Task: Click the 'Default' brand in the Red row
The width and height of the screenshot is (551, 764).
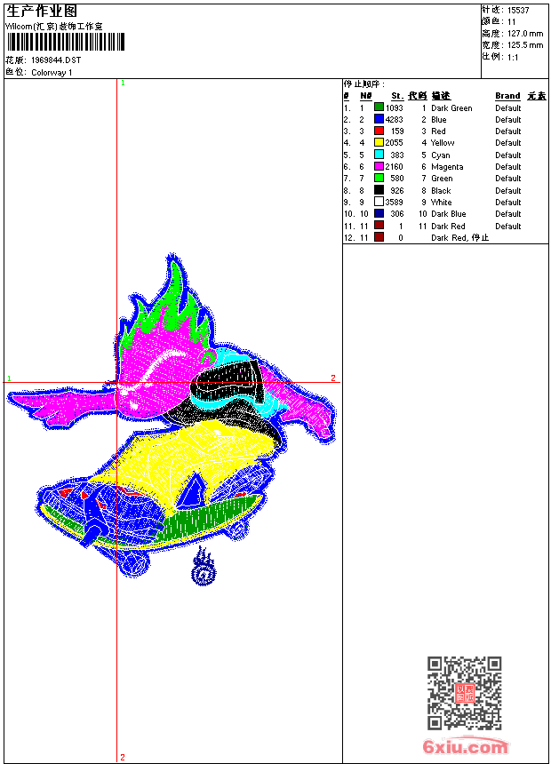Action: coord(508,131)
